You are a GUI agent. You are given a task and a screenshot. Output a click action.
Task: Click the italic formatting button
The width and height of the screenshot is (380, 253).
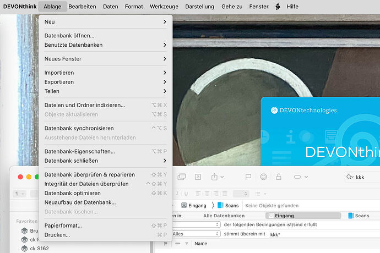click(x=177, y=194)
